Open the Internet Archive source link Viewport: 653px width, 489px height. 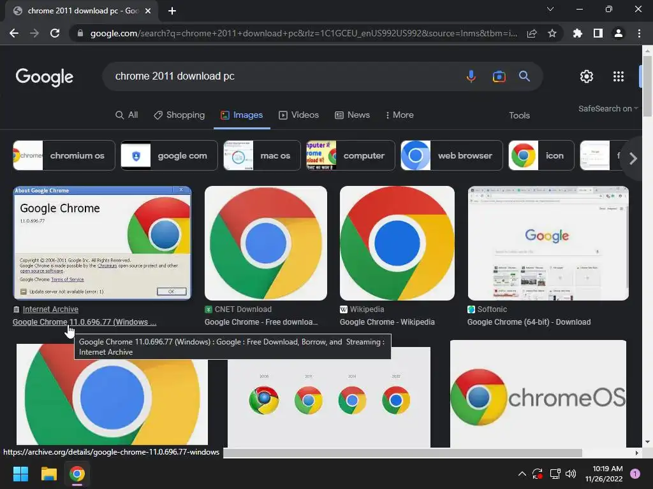50,309
